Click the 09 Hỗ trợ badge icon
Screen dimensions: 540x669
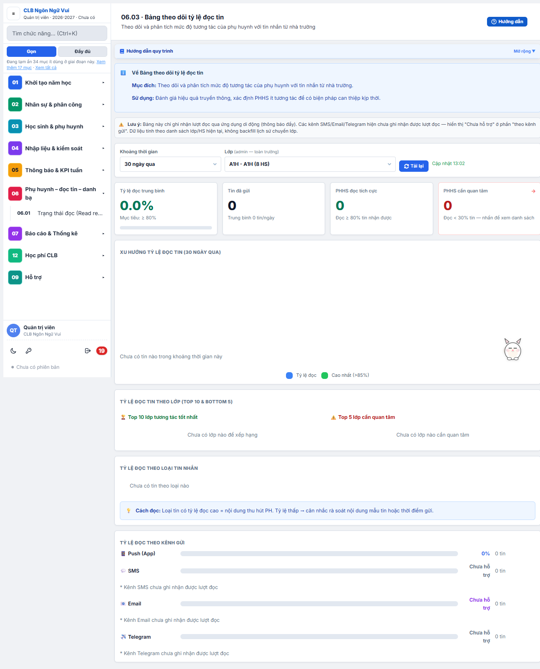tap(15, 277)
